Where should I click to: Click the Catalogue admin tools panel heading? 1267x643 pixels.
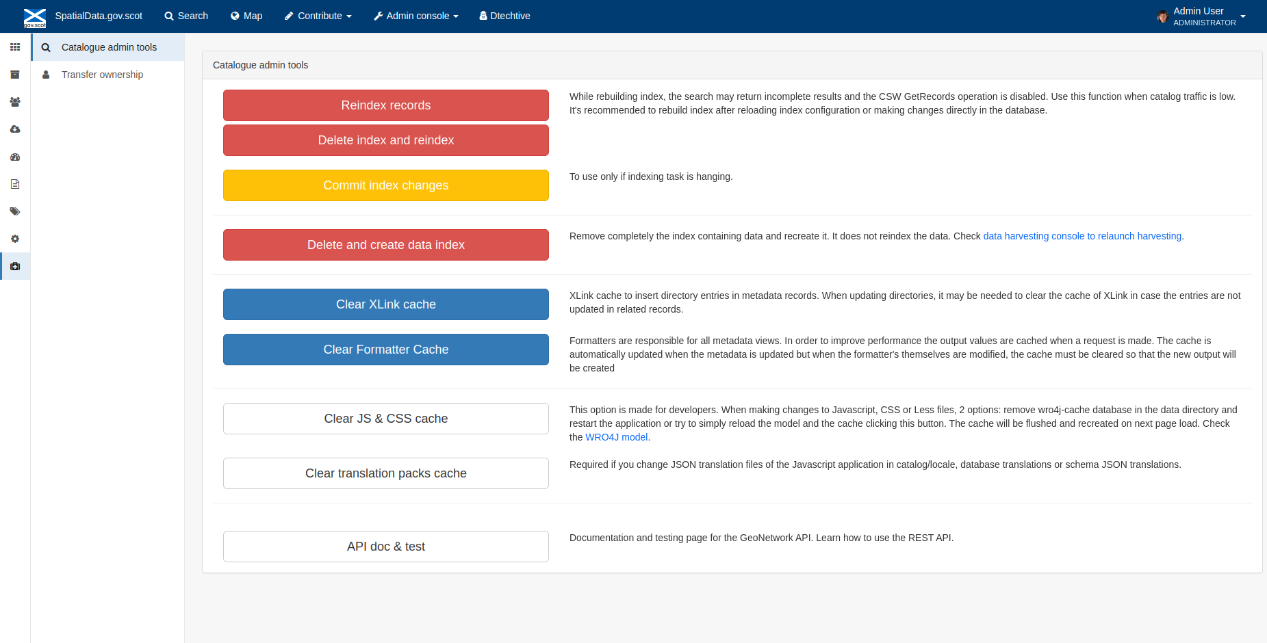click(260, 65)
